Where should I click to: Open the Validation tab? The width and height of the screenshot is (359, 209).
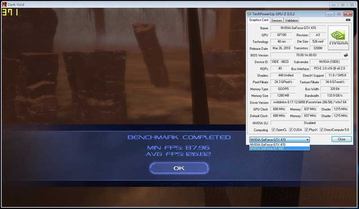point(292,20)
